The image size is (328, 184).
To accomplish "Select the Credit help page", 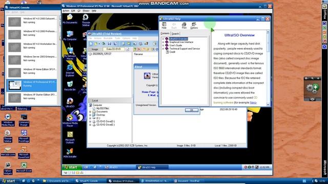I will point(172,52).
